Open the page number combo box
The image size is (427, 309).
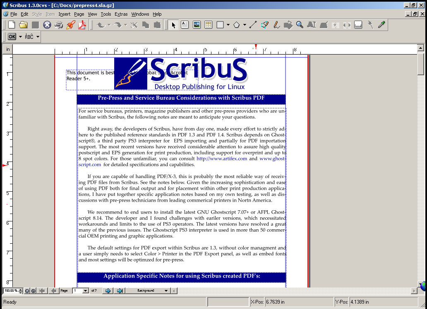point(81,290)
